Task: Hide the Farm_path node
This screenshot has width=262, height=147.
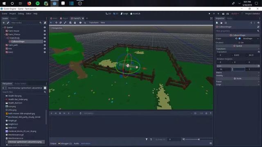Action: (x=45, y=45)
